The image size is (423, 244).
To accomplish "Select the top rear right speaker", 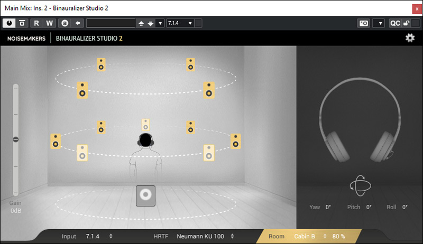I will [209, 90].
